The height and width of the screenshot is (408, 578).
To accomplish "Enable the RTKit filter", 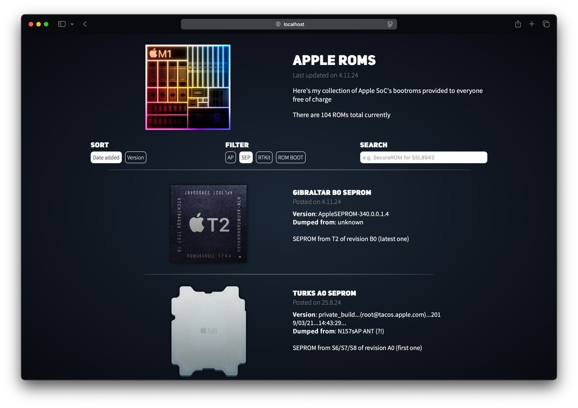I will pyautogui.click(x=264, y=158).
